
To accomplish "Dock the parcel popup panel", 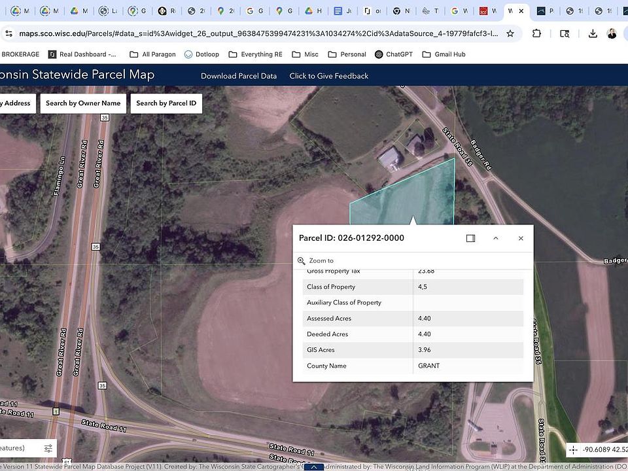I will tap(470, 238).
